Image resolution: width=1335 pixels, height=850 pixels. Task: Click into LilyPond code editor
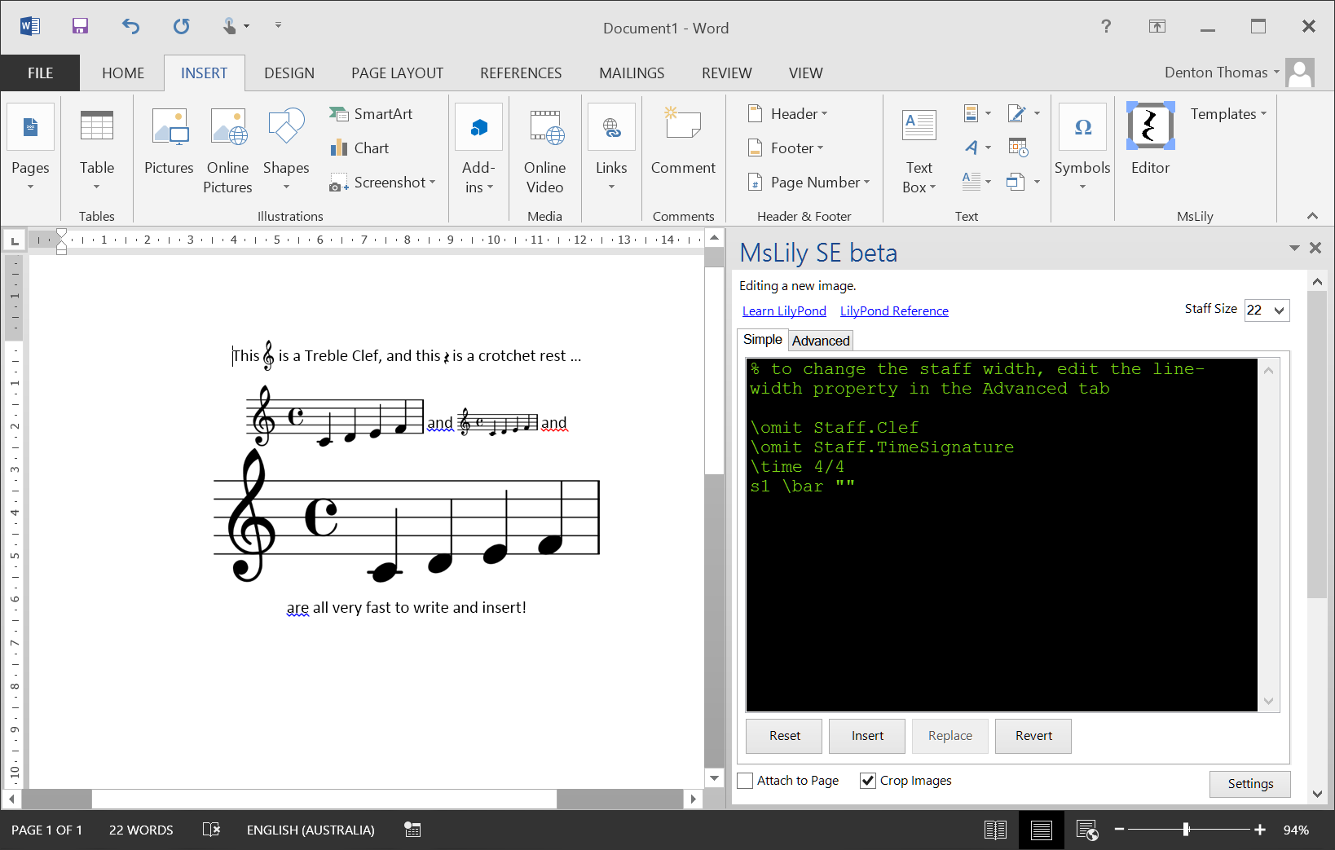[1002, 535]
